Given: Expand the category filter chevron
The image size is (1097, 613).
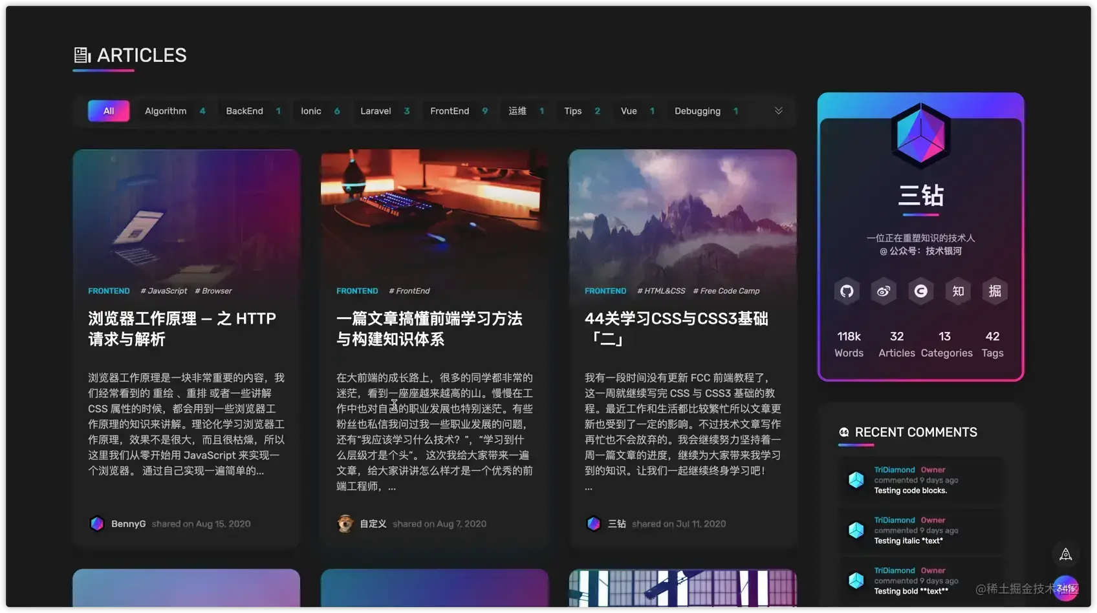Looking at the screenshot, I should tap(779, 111).
